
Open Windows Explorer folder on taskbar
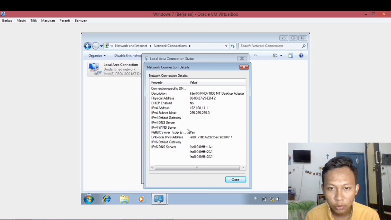(x=124, y=200)
